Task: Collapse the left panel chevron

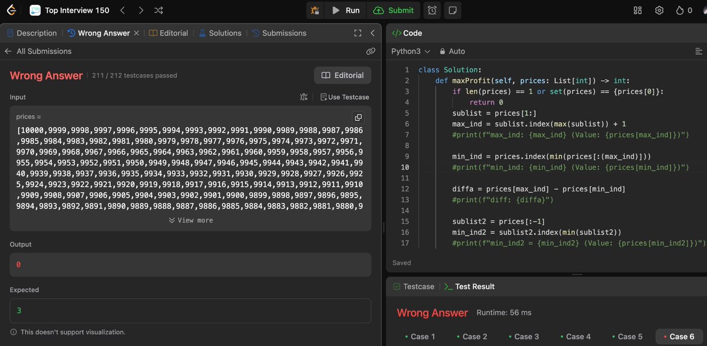Action: coord(372,33)
